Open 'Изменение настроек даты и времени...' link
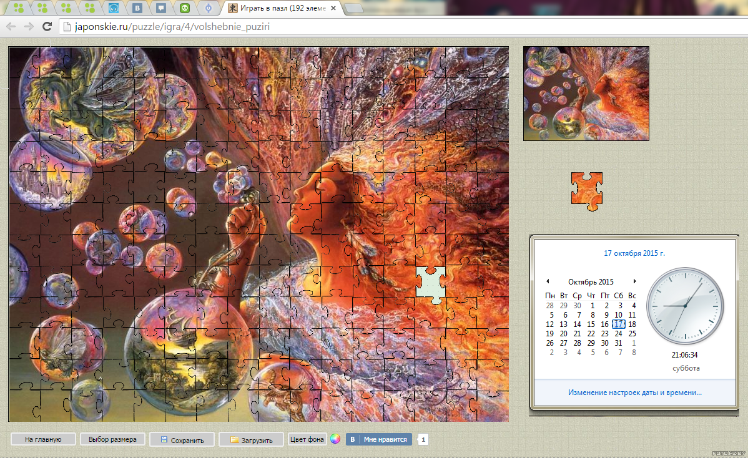Screen dimensions: 748x458 coord(635,392)
